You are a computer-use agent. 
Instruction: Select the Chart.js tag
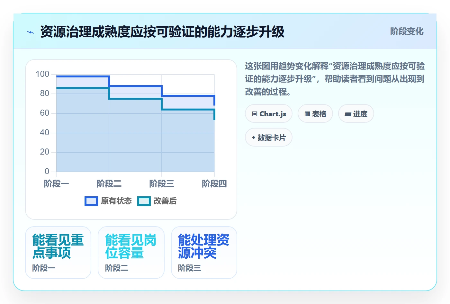click(269, 114)
